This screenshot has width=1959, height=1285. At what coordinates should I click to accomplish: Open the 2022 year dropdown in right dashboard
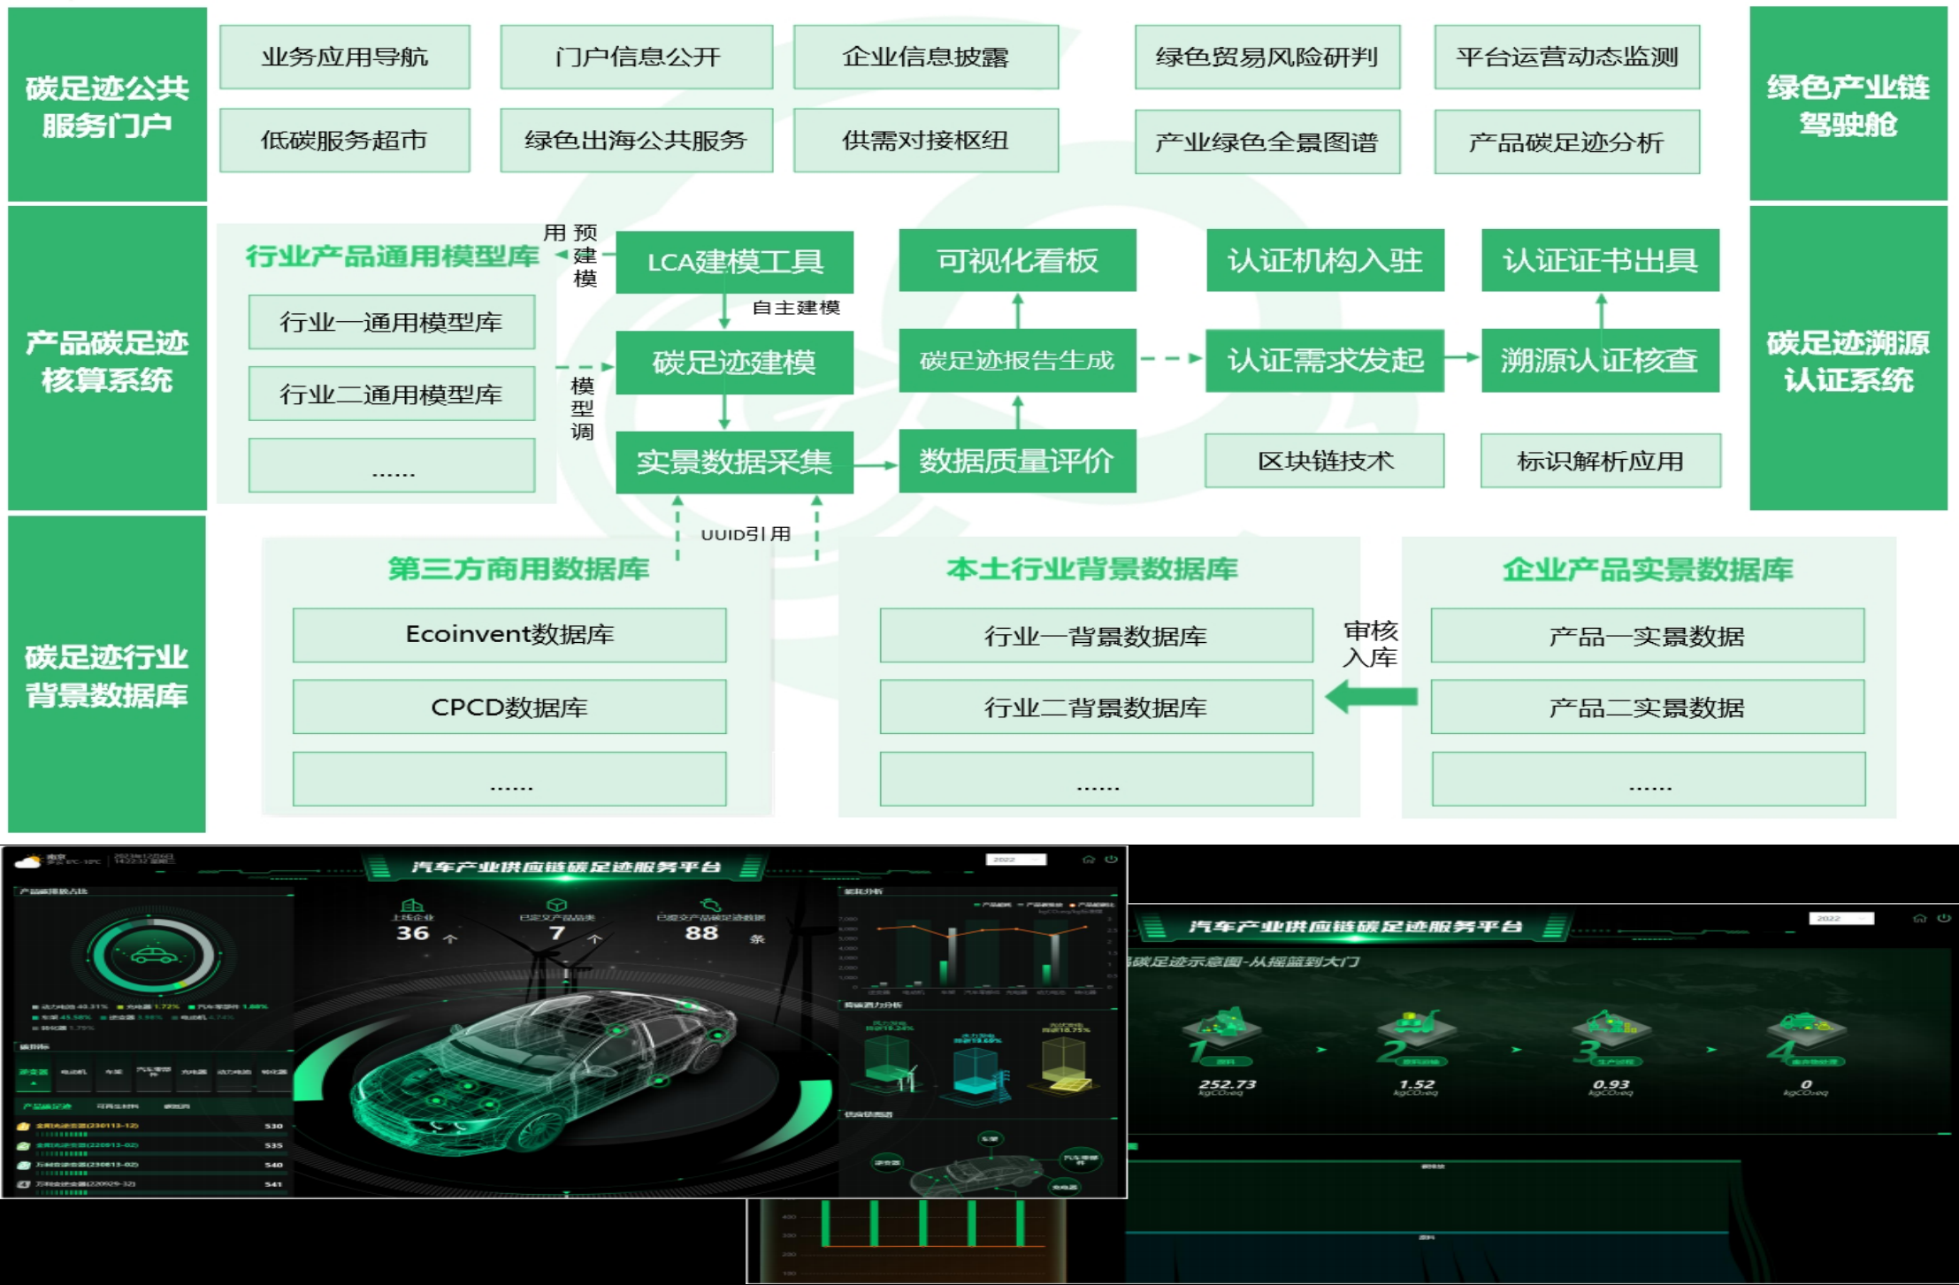pos(1840,919)
